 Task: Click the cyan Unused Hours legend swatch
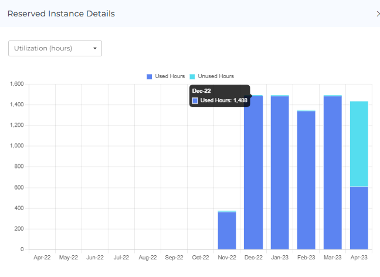[x=192, y=76]
